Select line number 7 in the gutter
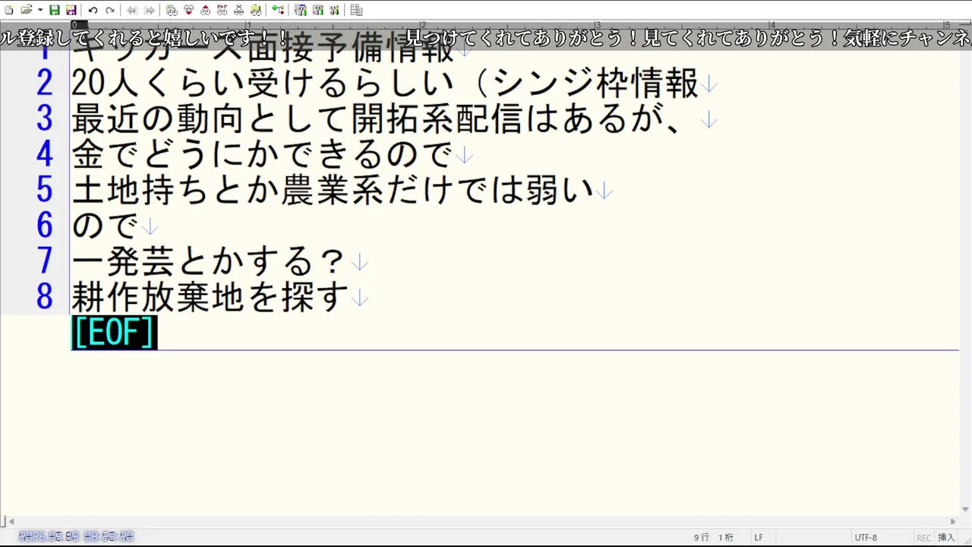The height and width of the screenshot is (547, 972). pos(44,261)
